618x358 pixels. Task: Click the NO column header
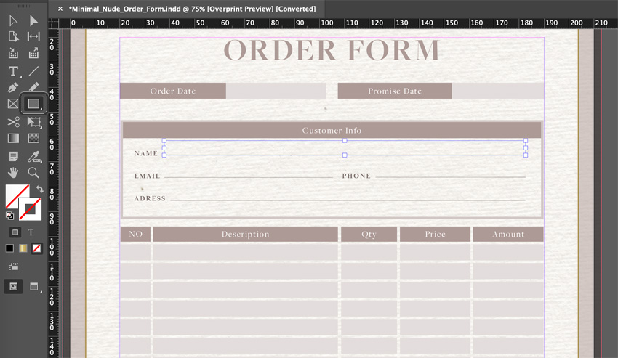tap(135, 234)
